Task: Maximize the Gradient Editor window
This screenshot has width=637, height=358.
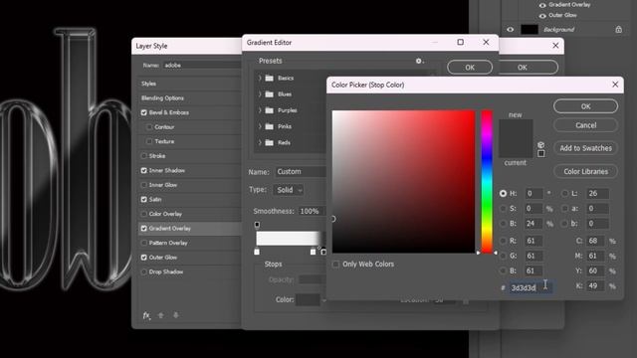Action: (x=460, y=42)
